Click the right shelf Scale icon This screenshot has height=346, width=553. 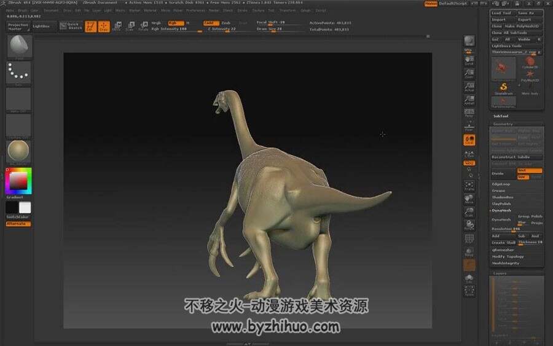[x=469, y=212]
